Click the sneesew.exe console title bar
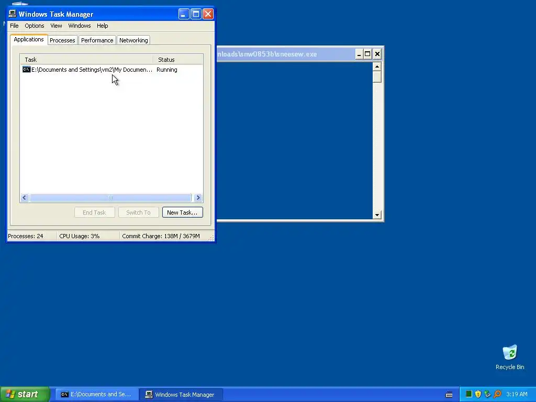 285,54
